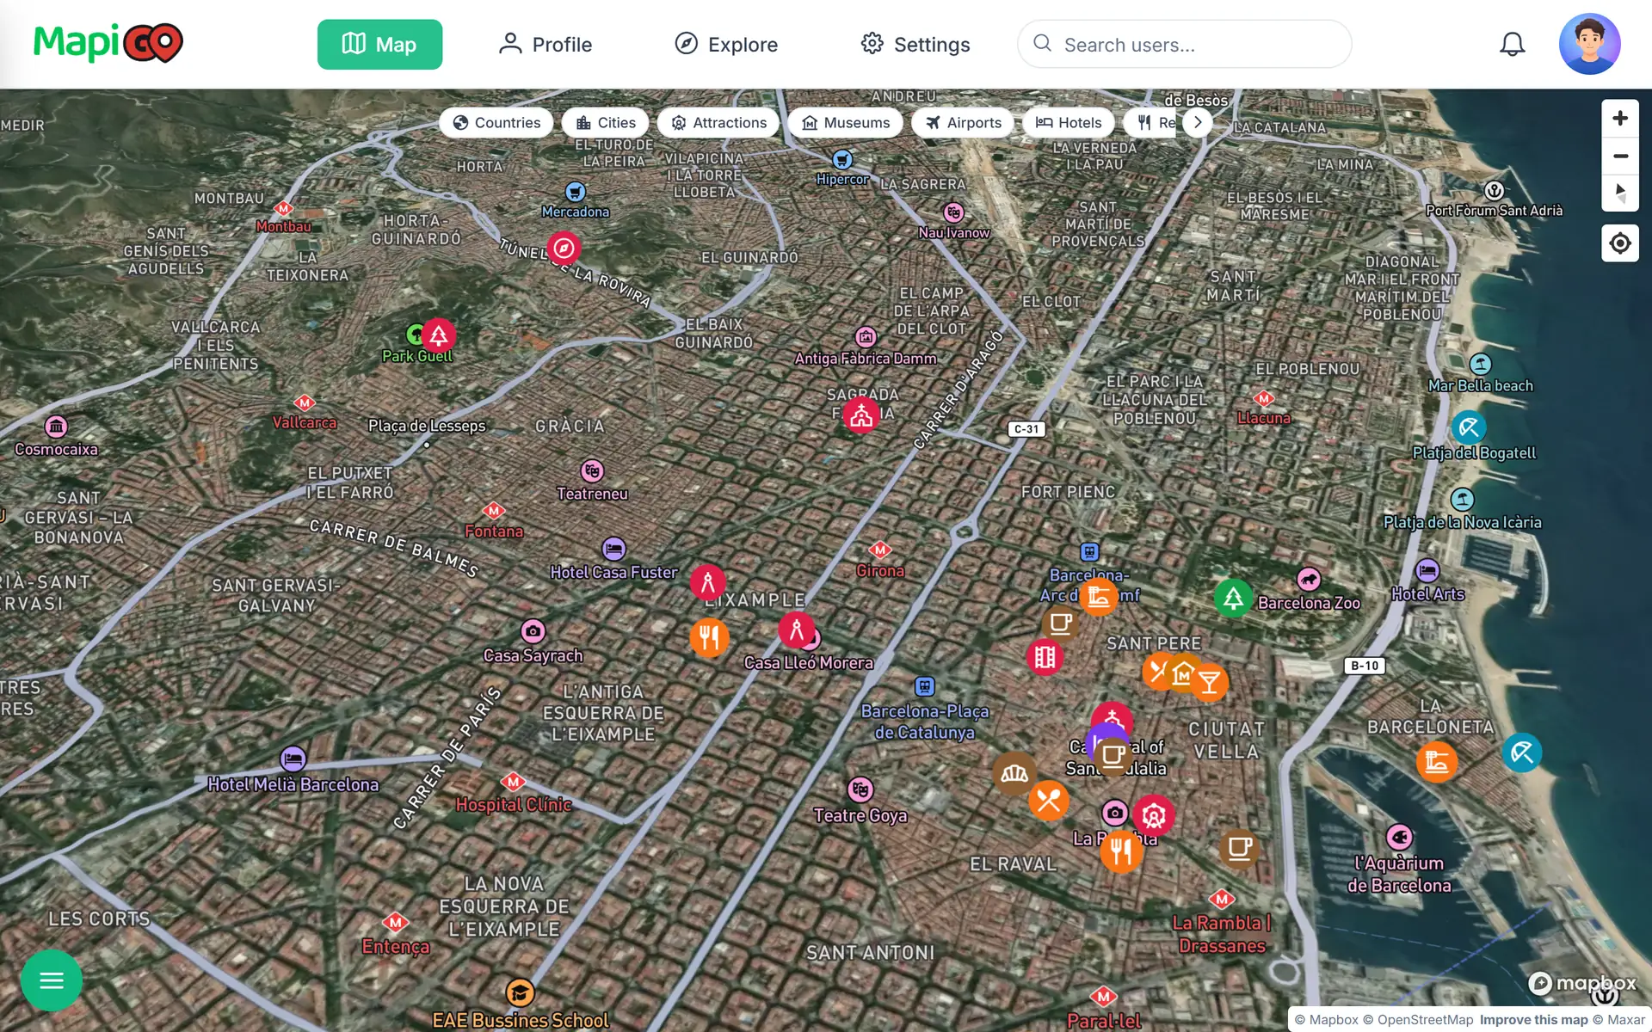Click the MapiGO logo
The width and height of the screenshot is (1652, 1032).
tap(108, 43)
